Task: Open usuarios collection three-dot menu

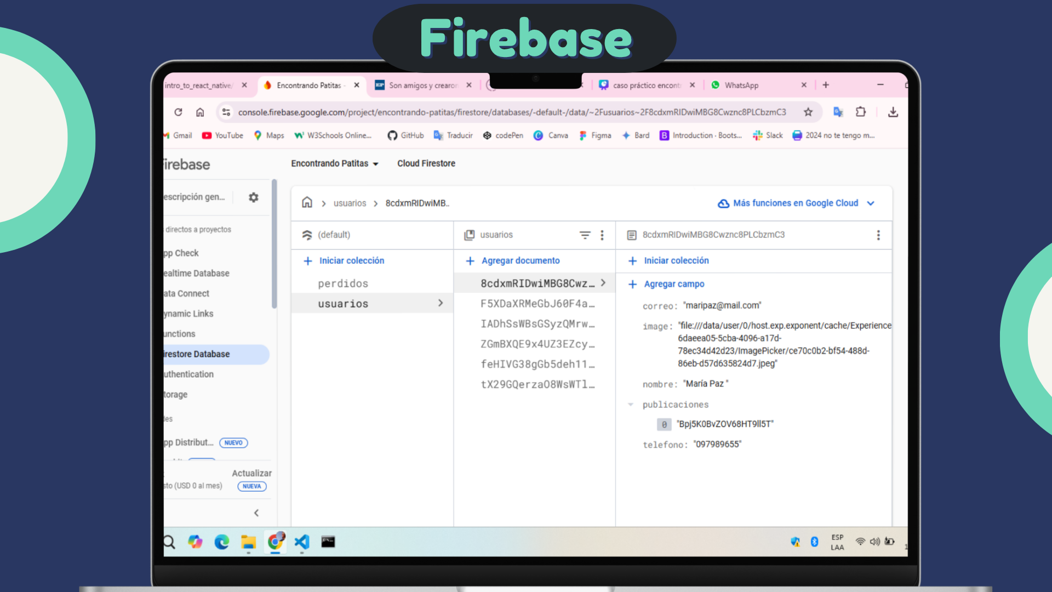Action: pos(602,235)
